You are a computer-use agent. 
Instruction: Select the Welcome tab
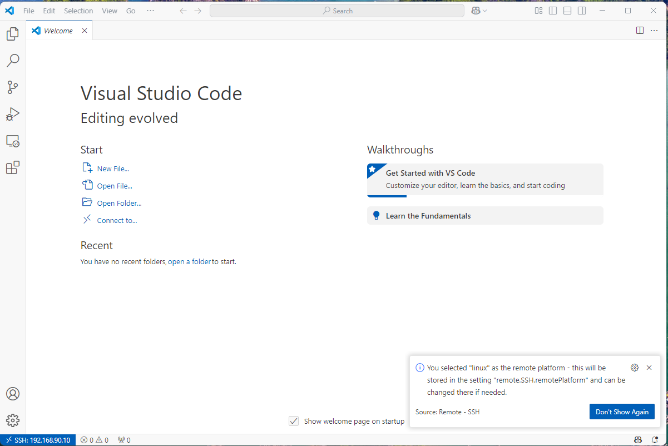point(58,31)
